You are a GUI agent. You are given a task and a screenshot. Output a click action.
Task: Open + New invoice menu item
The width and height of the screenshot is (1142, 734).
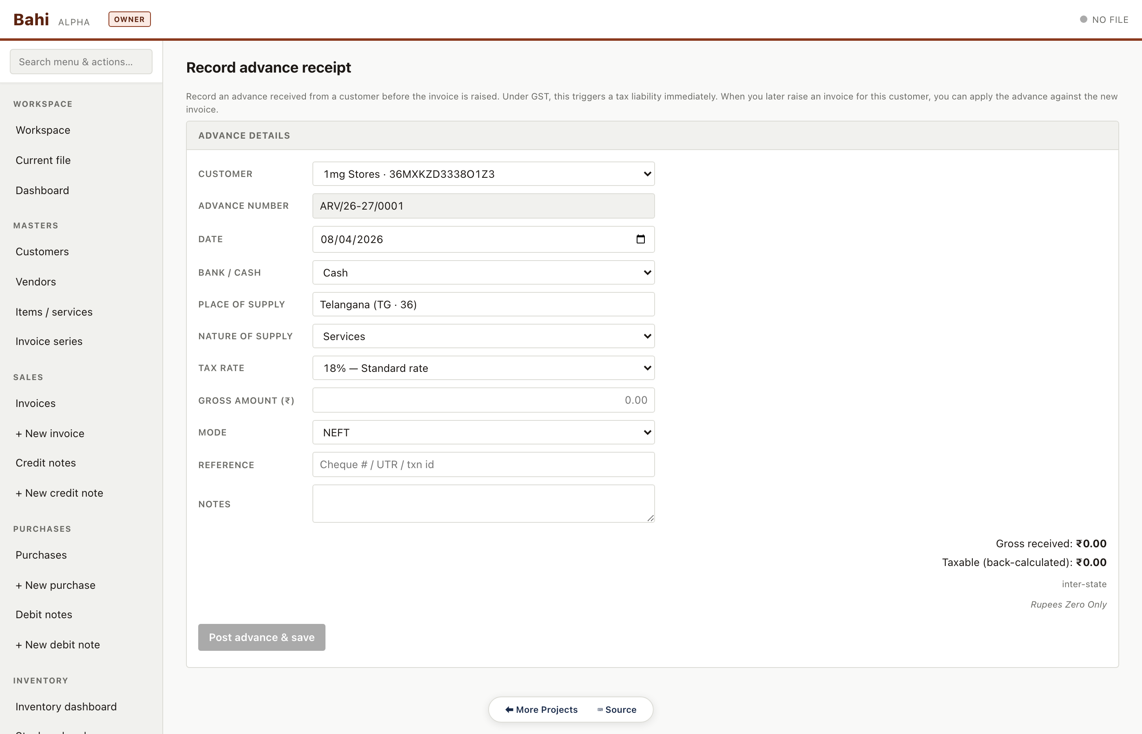click(x=50, y=433)
